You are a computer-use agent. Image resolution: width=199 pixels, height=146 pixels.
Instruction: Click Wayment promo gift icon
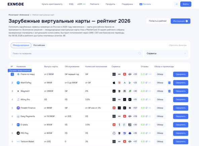point(169,91)
